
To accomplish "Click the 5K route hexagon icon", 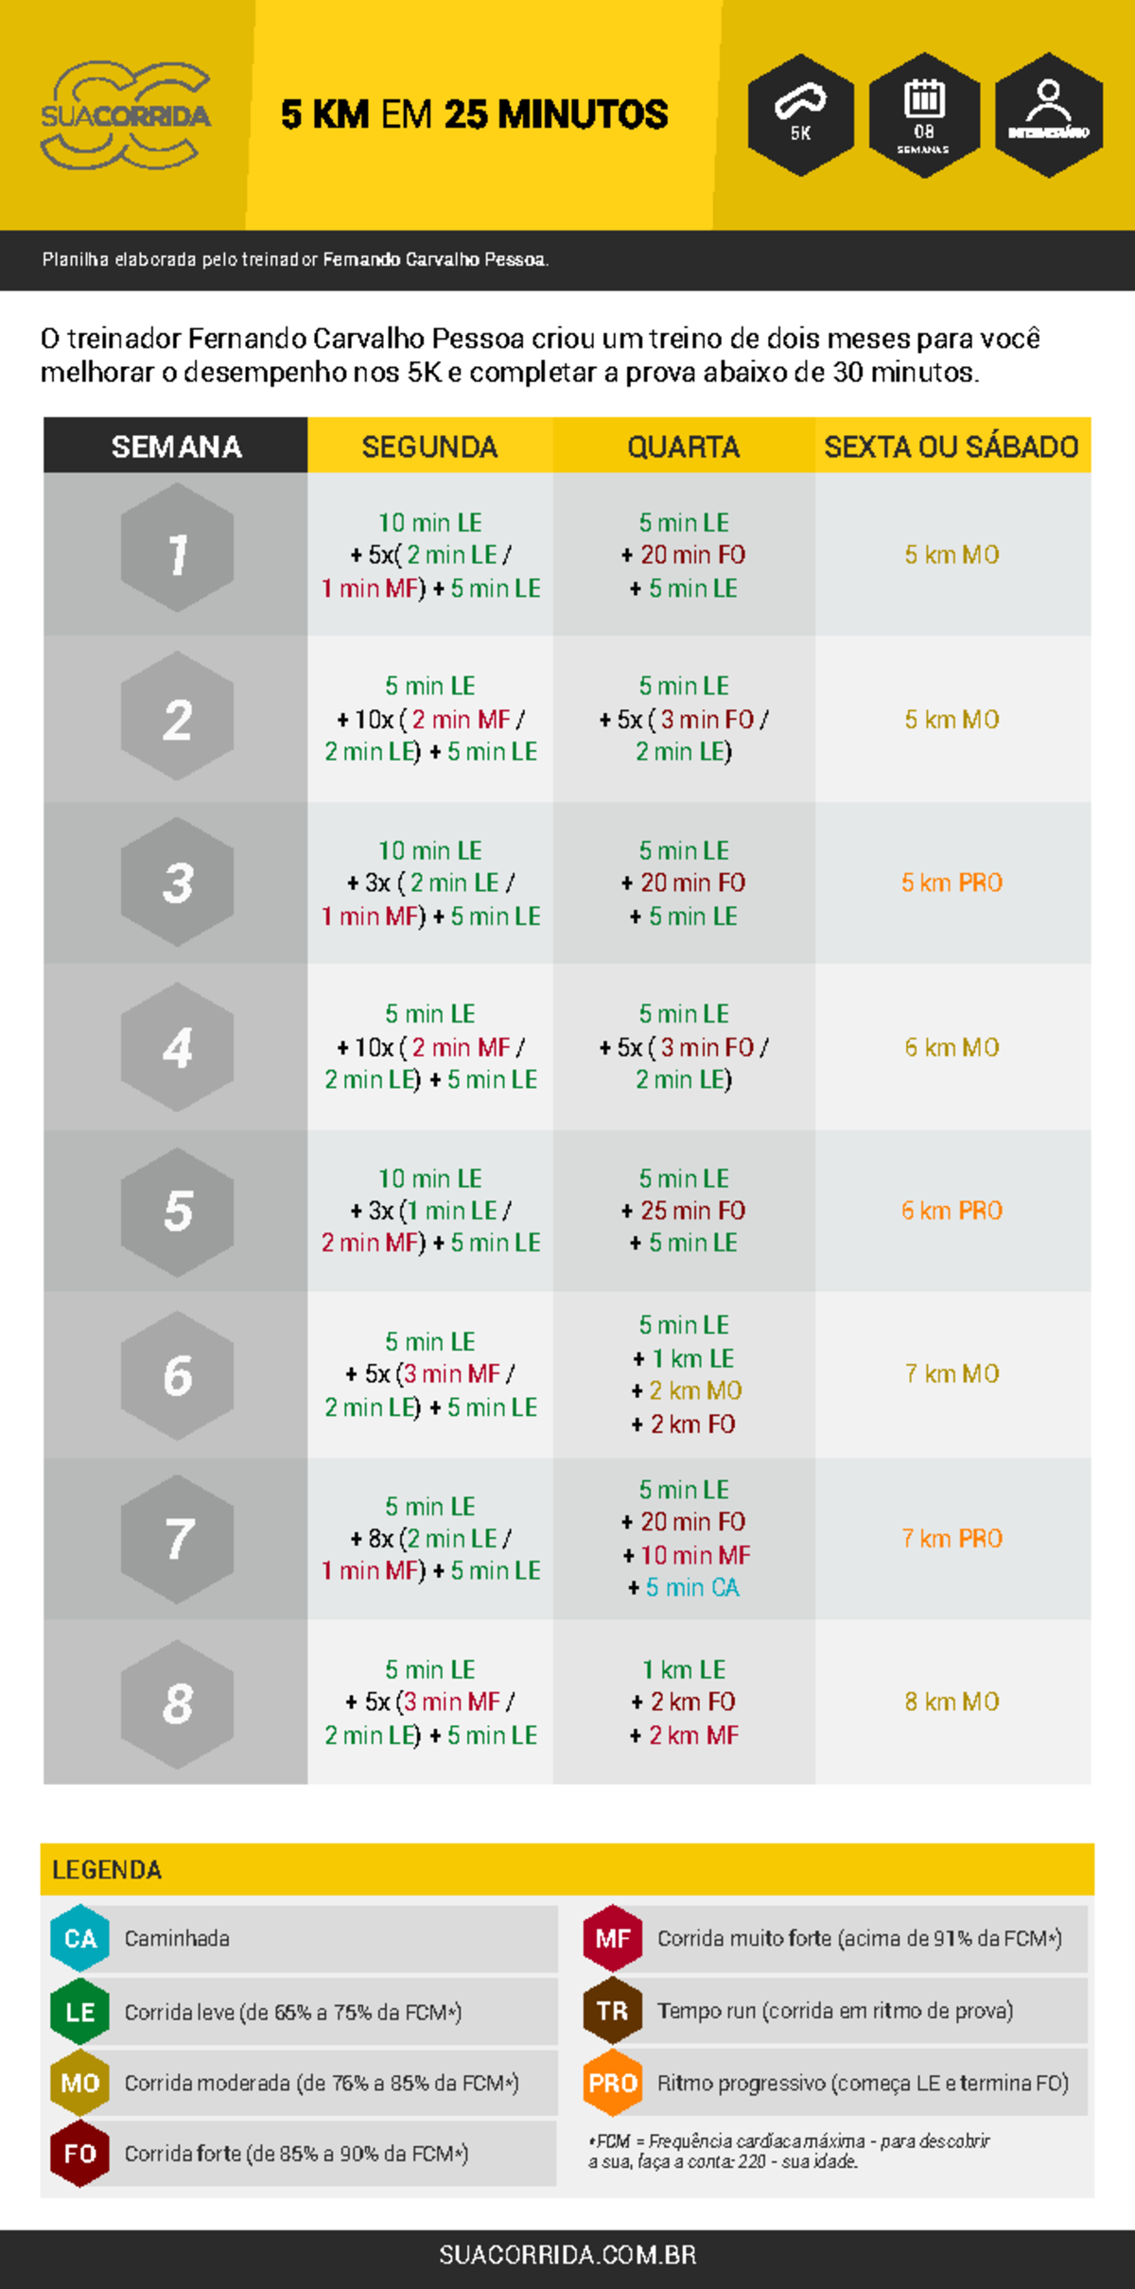I will coord(800,114).
